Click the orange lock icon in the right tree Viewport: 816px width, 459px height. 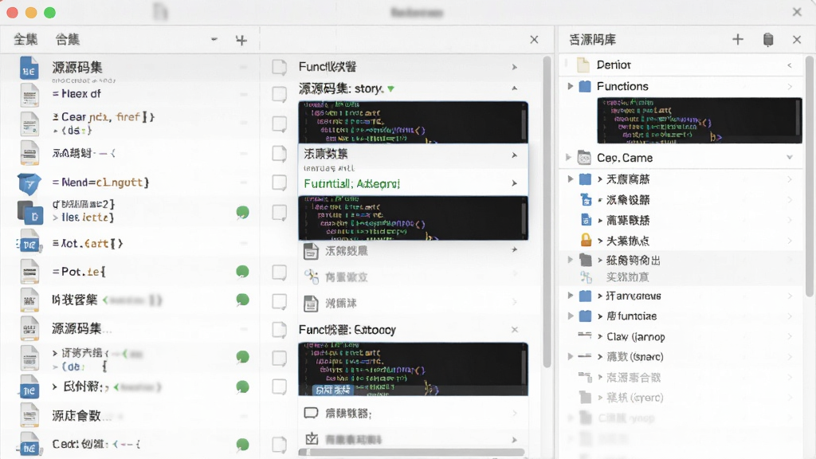tap(586, 240)
